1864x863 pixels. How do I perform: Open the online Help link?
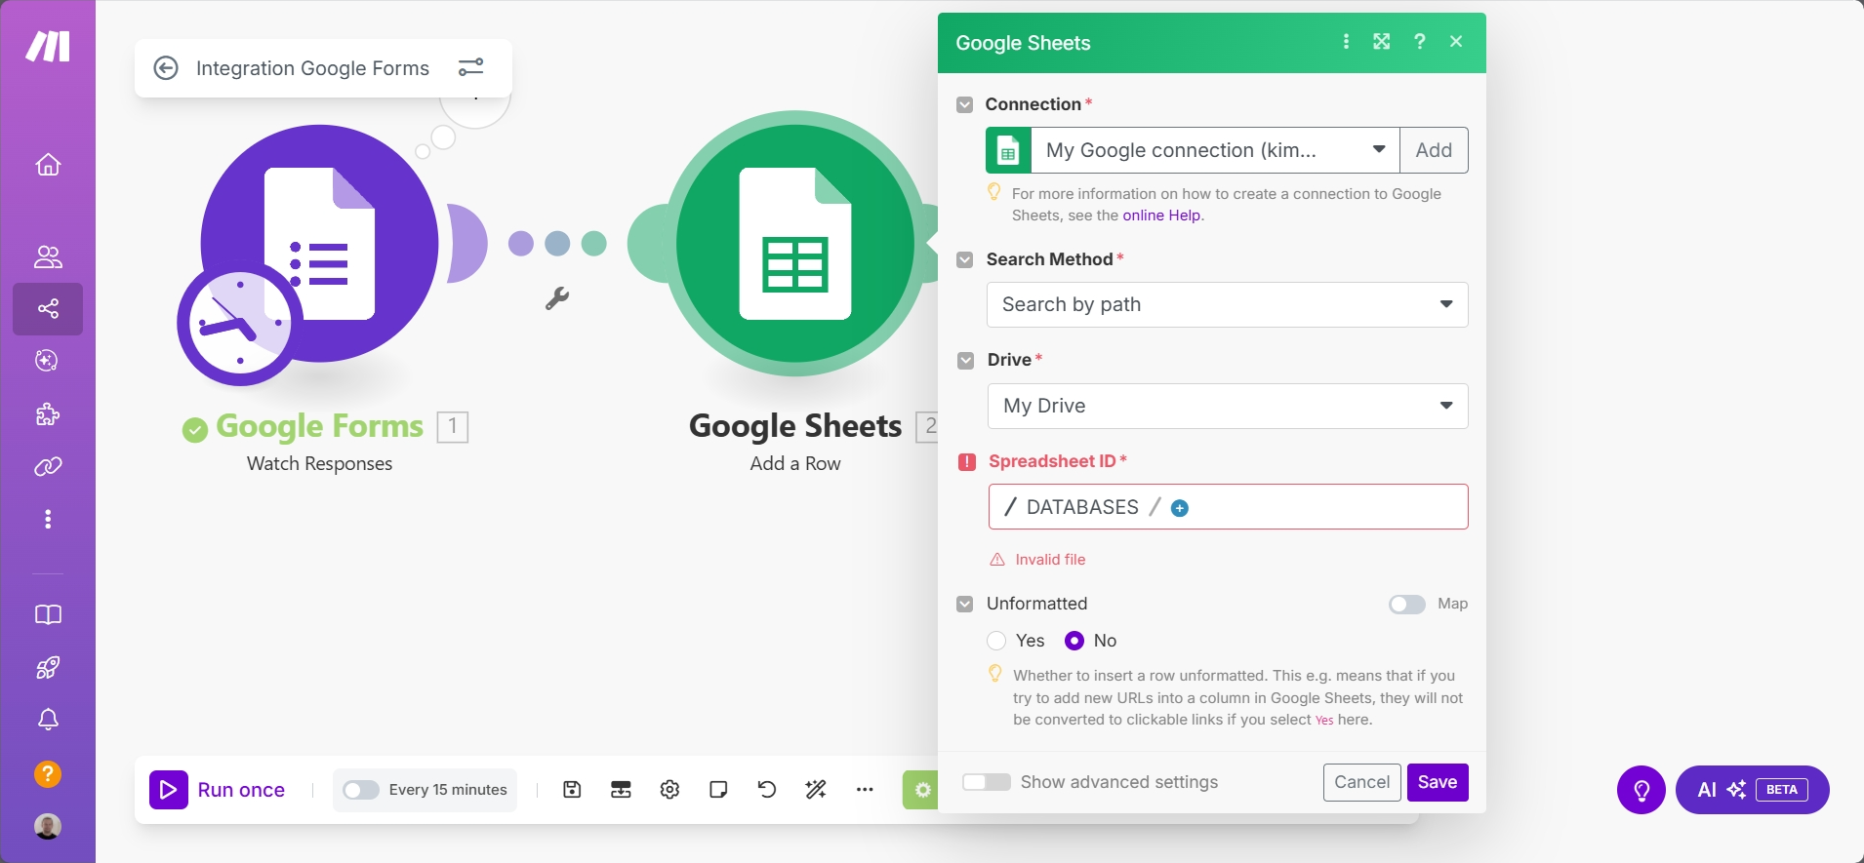1161,216
